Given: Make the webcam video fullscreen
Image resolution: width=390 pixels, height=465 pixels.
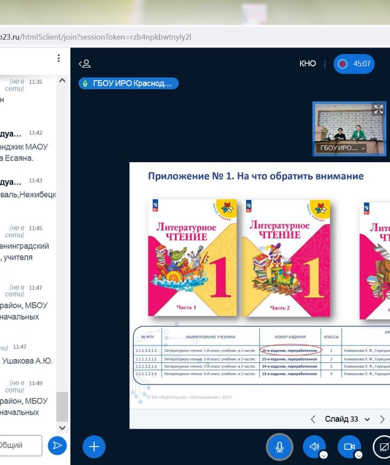Looking at the screenshot, I should click(378, 109).
